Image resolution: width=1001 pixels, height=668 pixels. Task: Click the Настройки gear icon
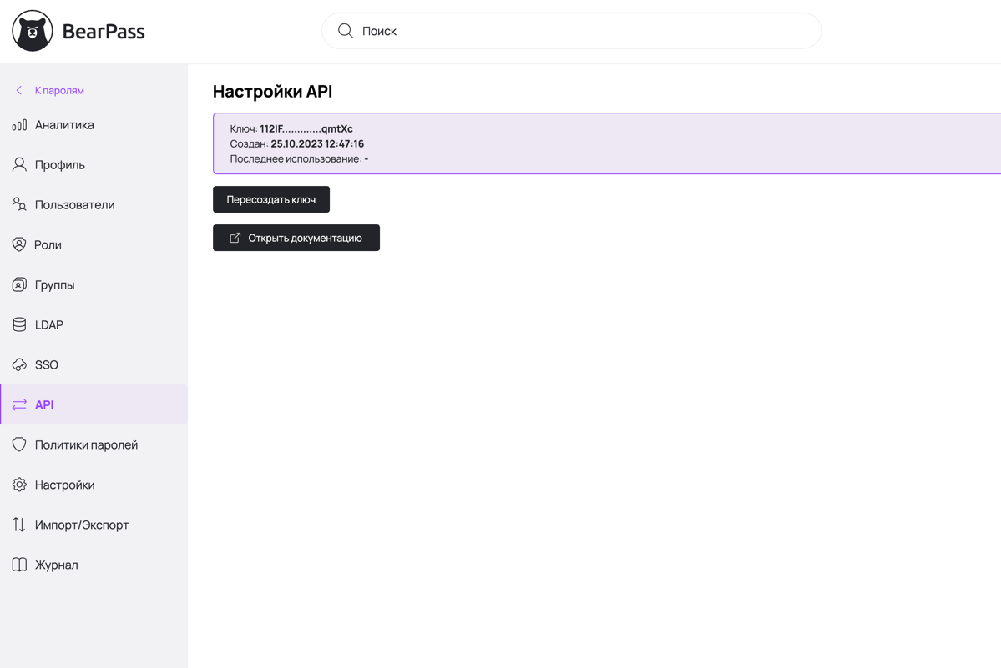pyautogui.click(x=19, y=485)
